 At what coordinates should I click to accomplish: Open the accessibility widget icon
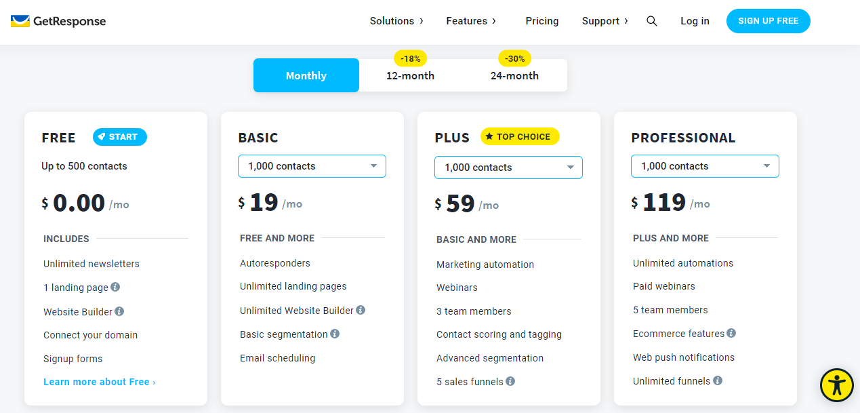click(837, 385)
